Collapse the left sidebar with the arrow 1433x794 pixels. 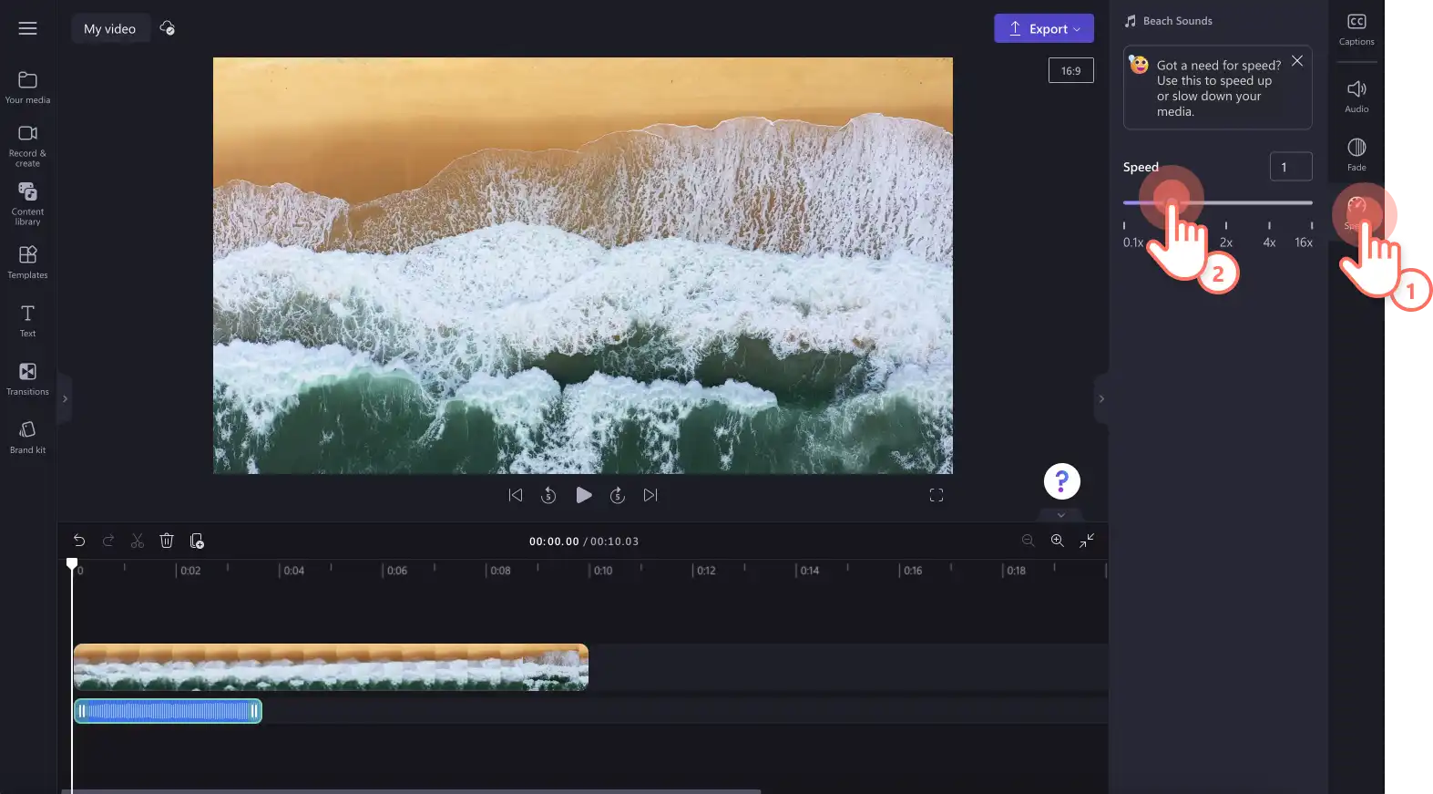point(65,398)
